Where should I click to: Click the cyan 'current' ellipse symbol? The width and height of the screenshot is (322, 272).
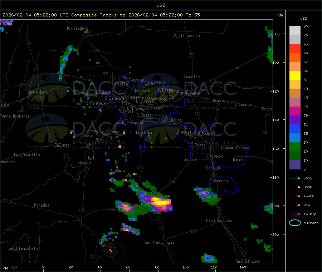295,223
